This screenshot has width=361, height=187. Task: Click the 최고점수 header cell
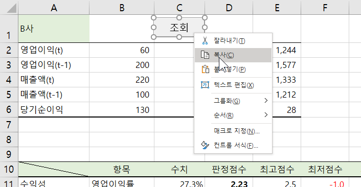pyautogui.click(x=277, y=169)
